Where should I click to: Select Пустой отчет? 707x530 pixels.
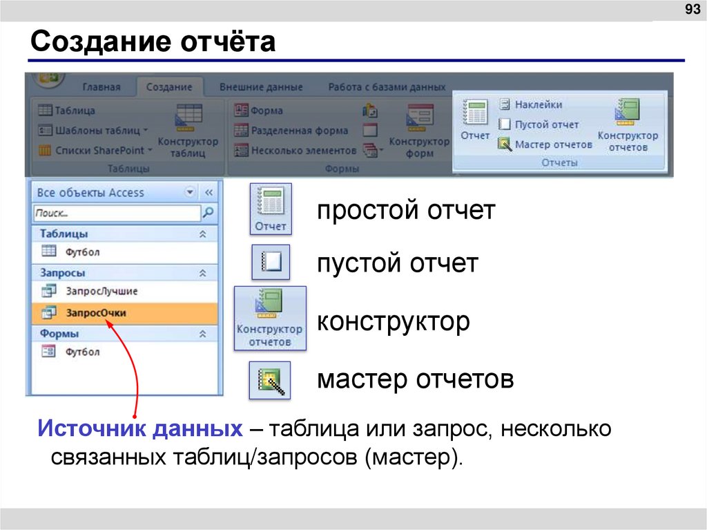click(543, 124)
